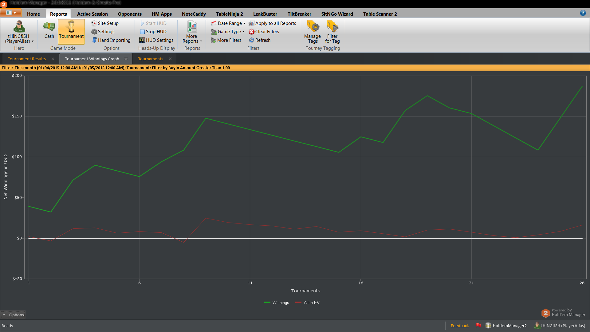Click the HoldemManager2 database icon

(488, 326)
